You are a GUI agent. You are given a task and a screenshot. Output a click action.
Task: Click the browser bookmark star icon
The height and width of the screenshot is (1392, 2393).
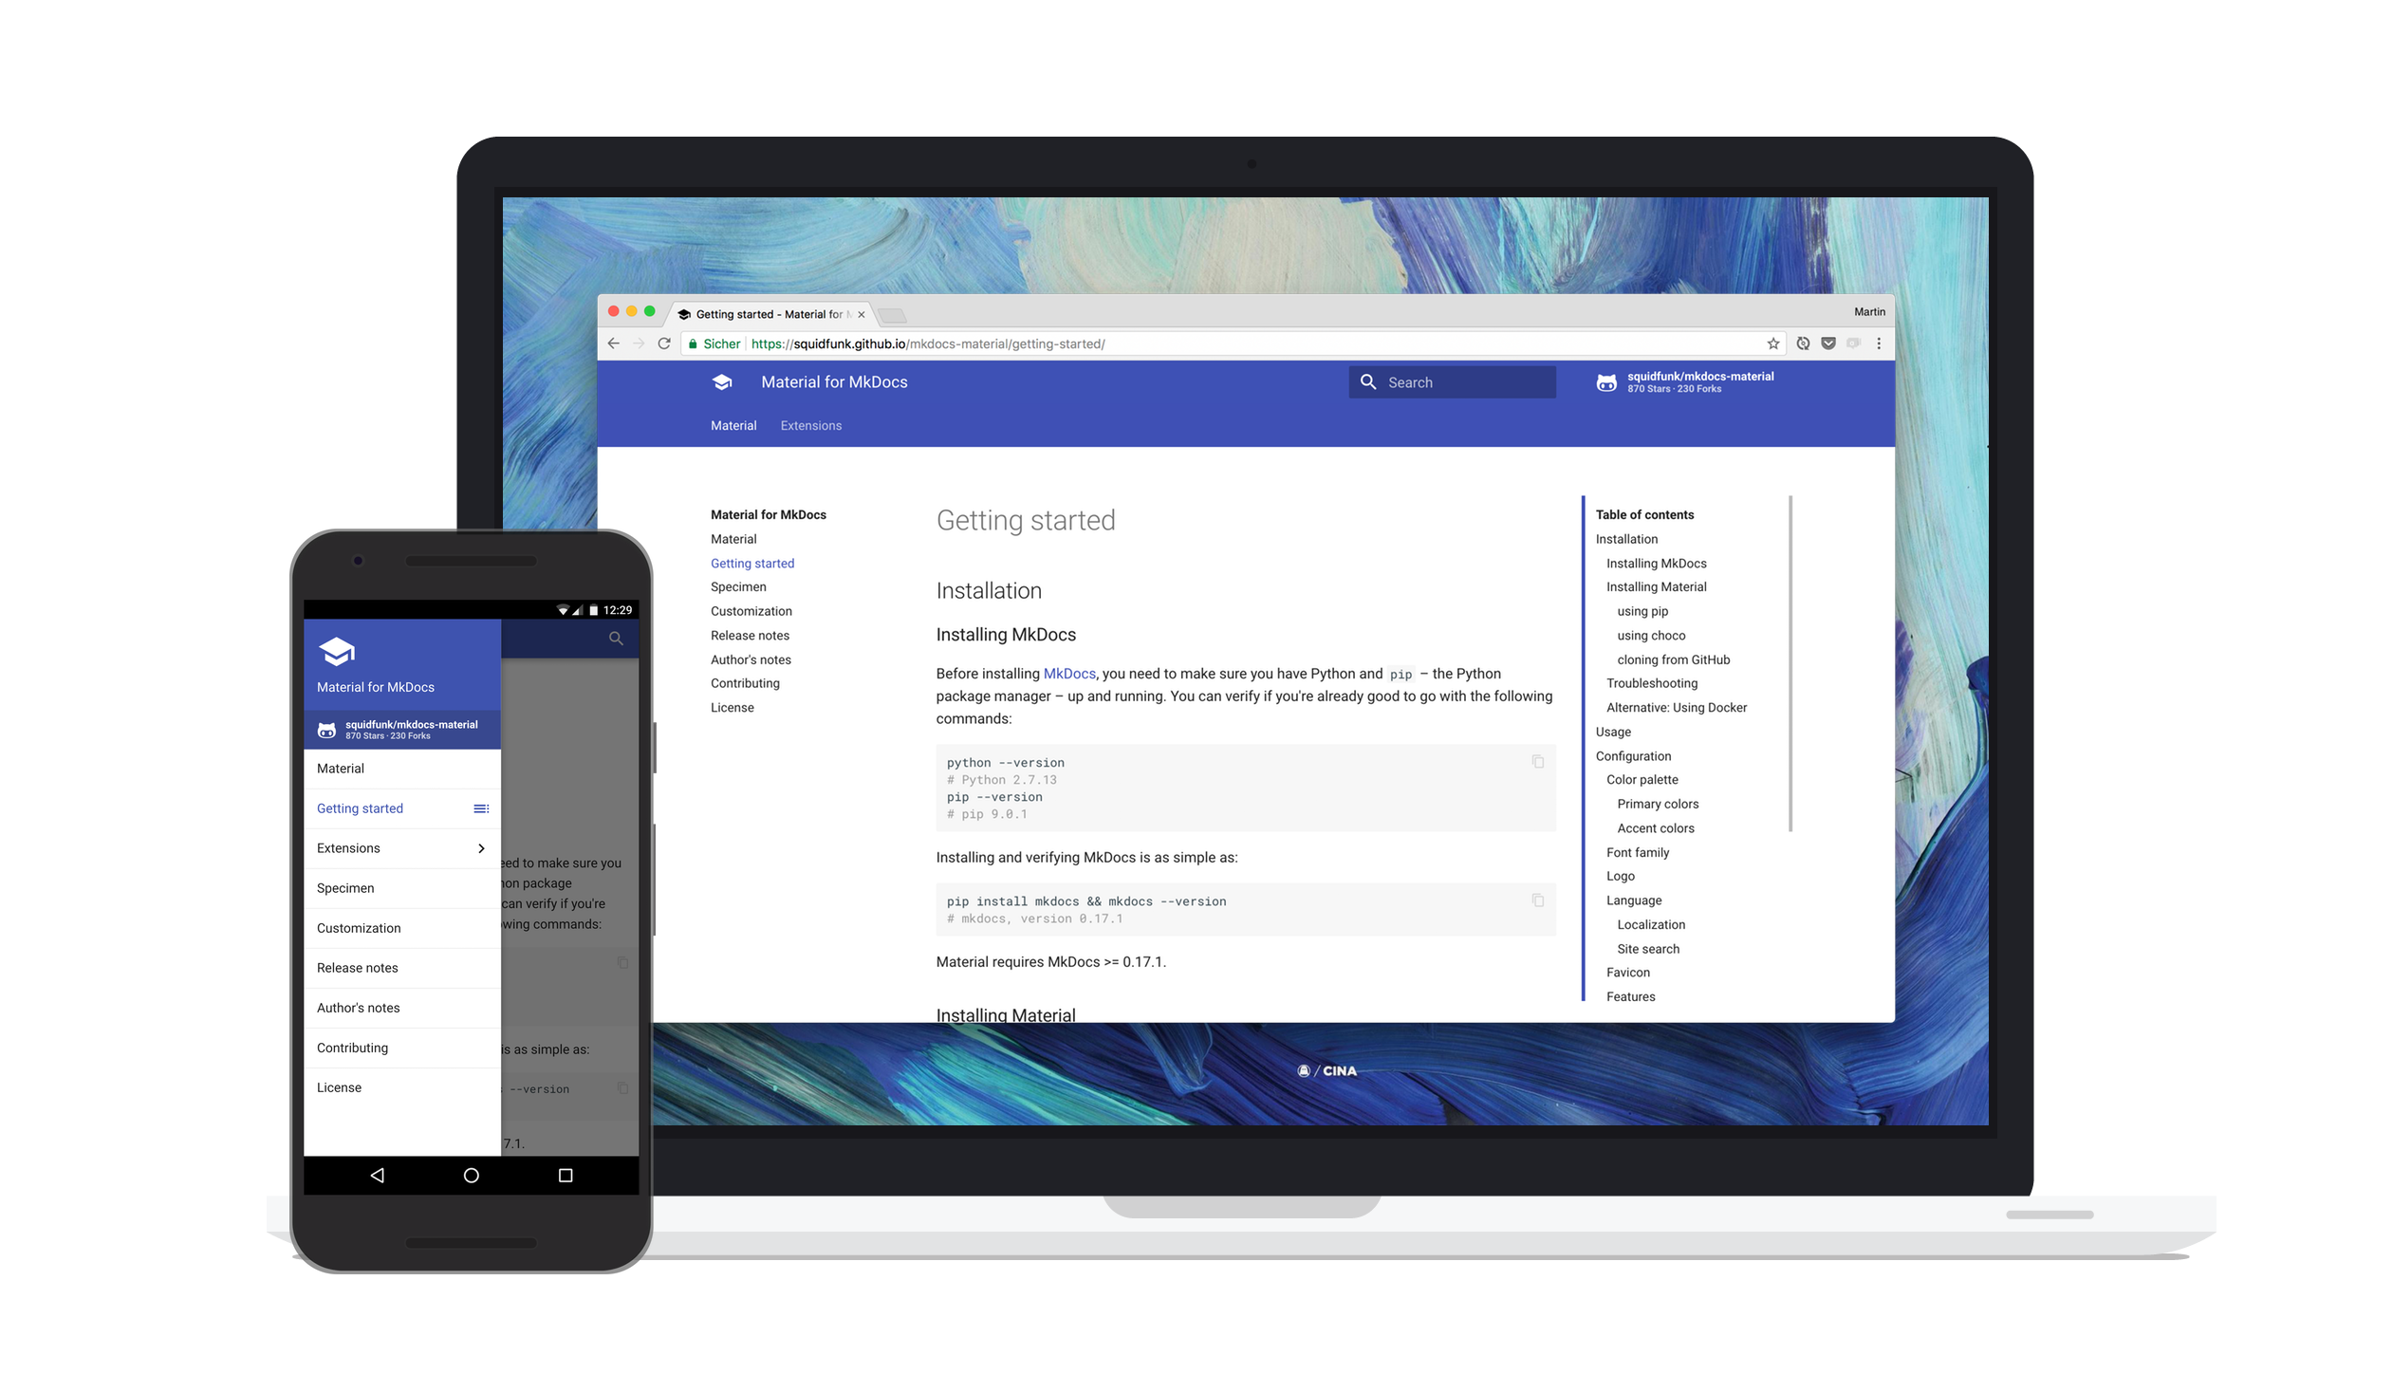1772,343
